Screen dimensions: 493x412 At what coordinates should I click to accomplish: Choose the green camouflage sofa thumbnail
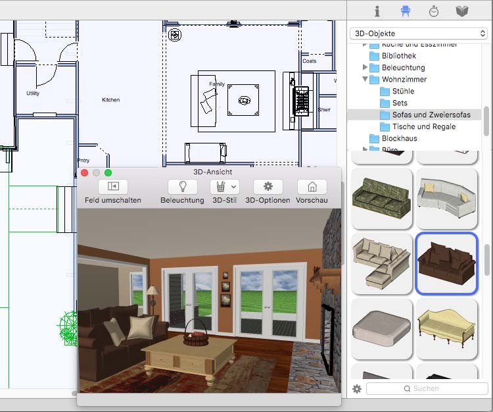pyautogui.click(x=381, y=198)
